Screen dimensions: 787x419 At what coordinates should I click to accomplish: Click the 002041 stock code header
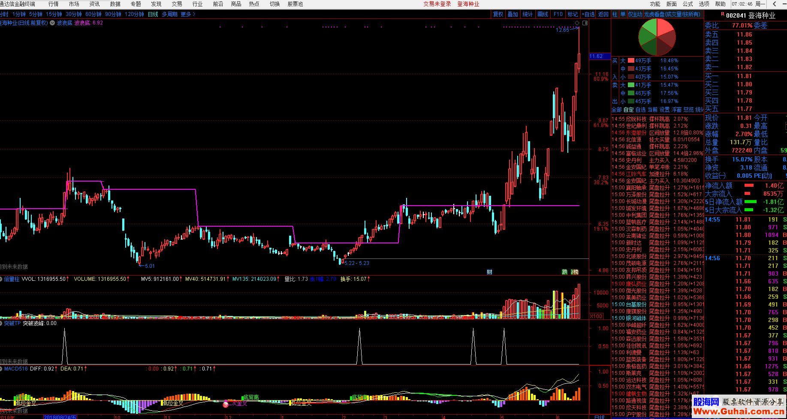(736, 15)
